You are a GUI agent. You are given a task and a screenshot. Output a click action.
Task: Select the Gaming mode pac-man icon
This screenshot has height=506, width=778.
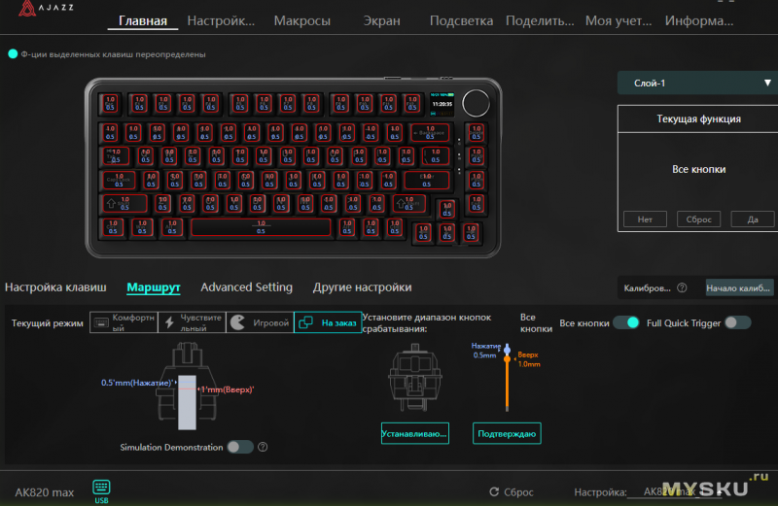pos(238,322)
